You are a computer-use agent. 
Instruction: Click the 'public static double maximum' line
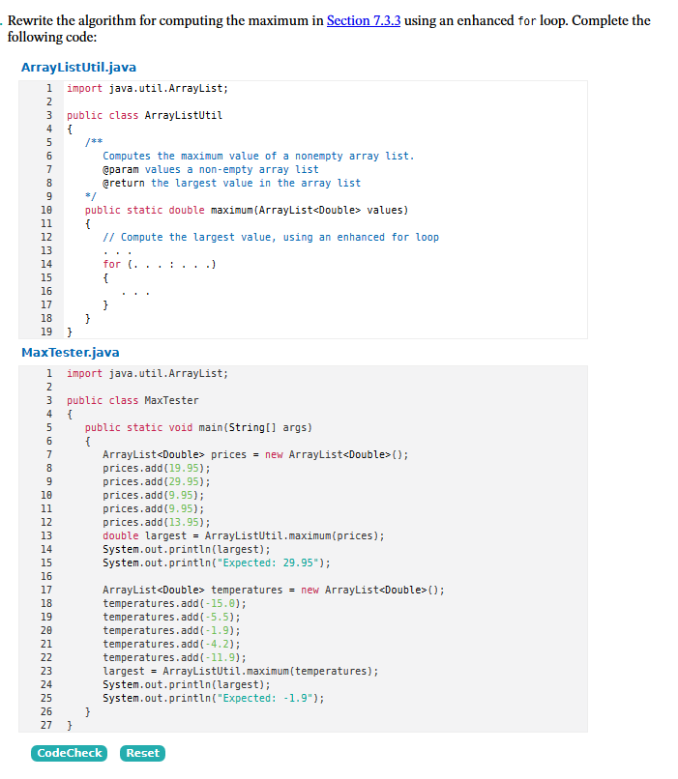click(246, 210)
